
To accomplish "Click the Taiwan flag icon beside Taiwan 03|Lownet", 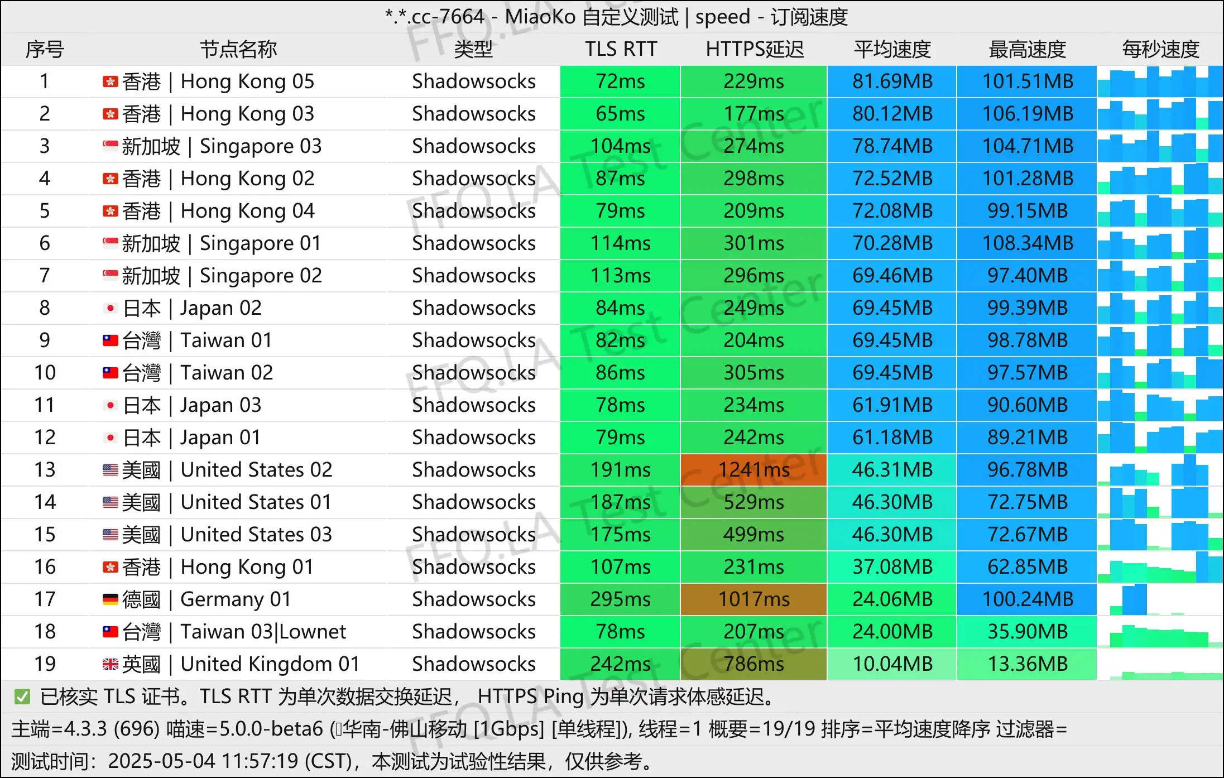I will click(111, 632).
